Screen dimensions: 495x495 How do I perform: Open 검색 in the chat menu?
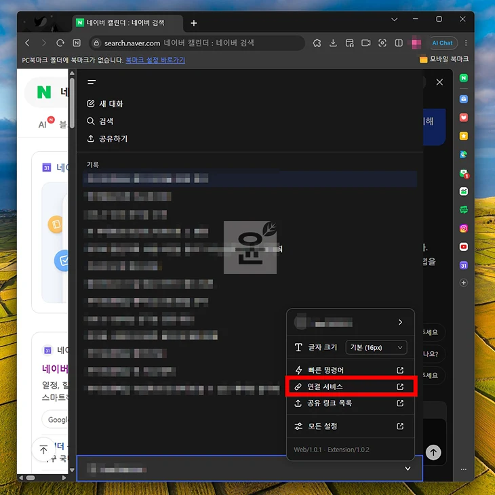[100, 121]
